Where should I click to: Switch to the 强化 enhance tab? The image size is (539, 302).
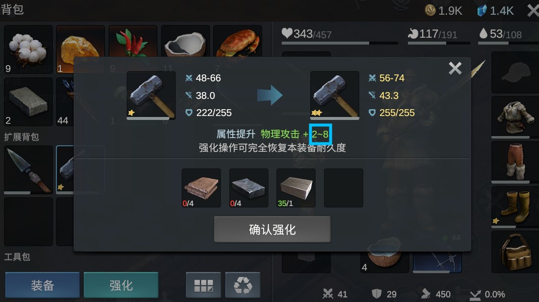click(x=121, y=285)
